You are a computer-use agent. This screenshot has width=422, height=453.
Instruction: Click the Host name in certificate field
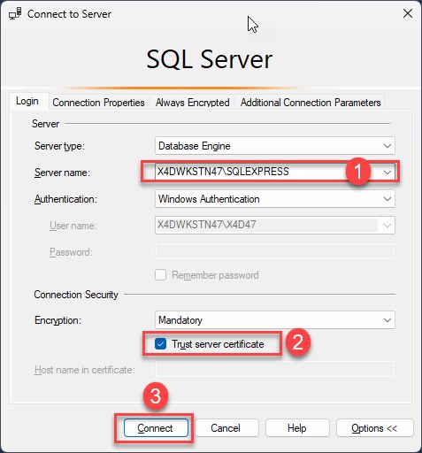tap(275, 369)
